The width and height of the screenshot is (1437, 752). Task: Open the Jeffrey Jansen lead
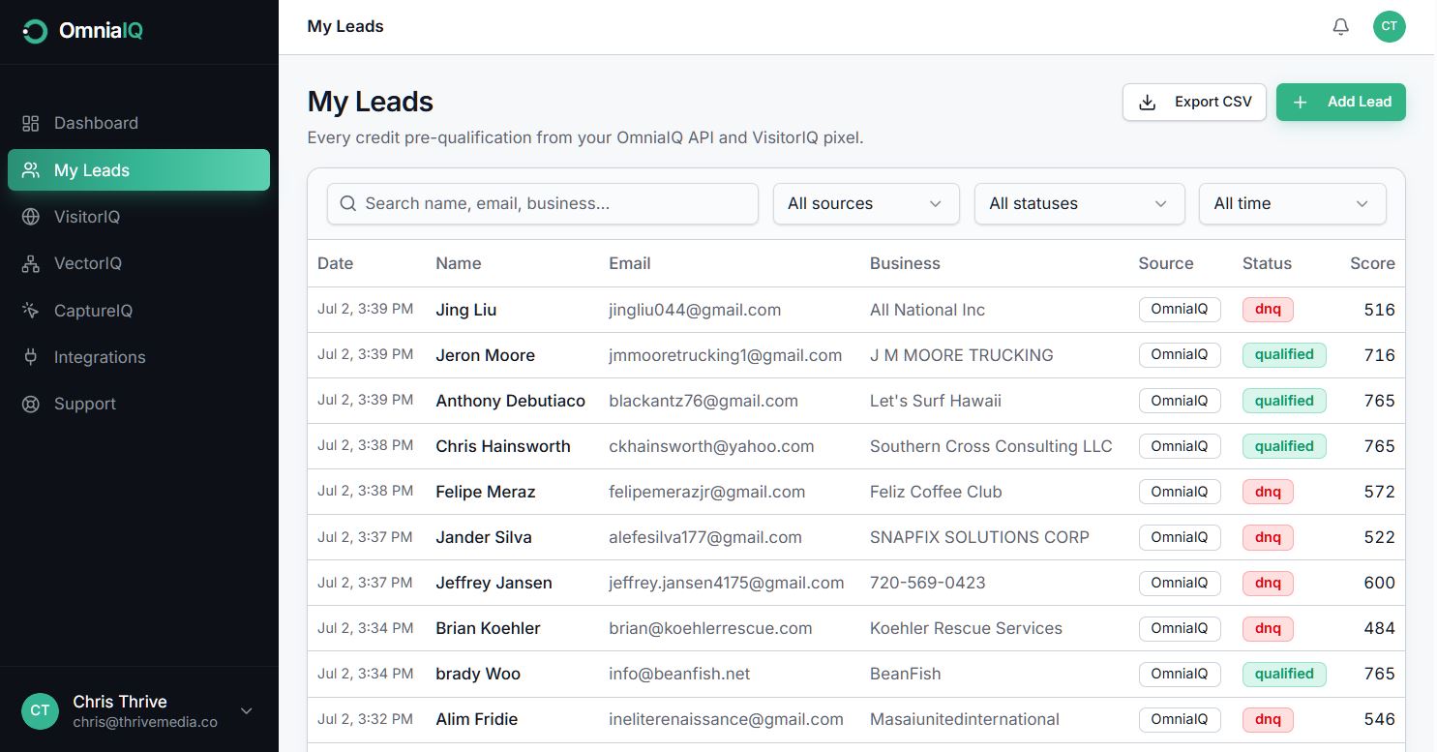coord(494,583)
